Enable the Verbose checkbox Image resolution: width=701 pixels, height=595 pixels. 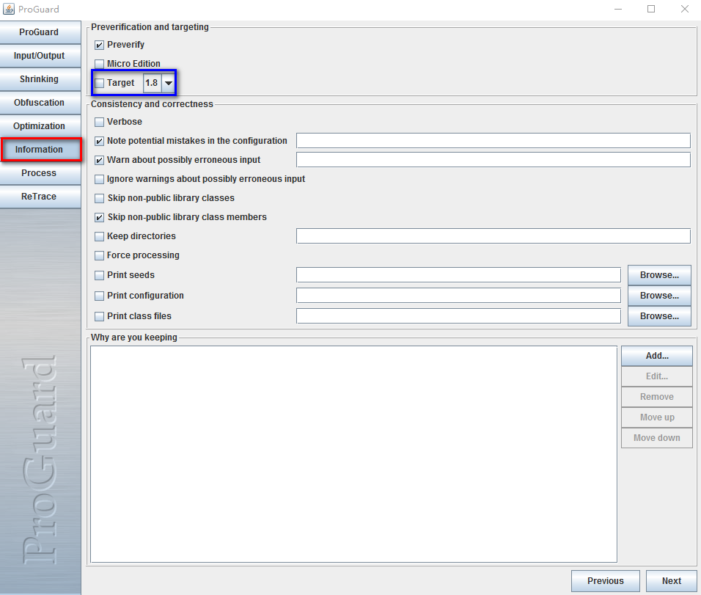[x=99, y=122]
